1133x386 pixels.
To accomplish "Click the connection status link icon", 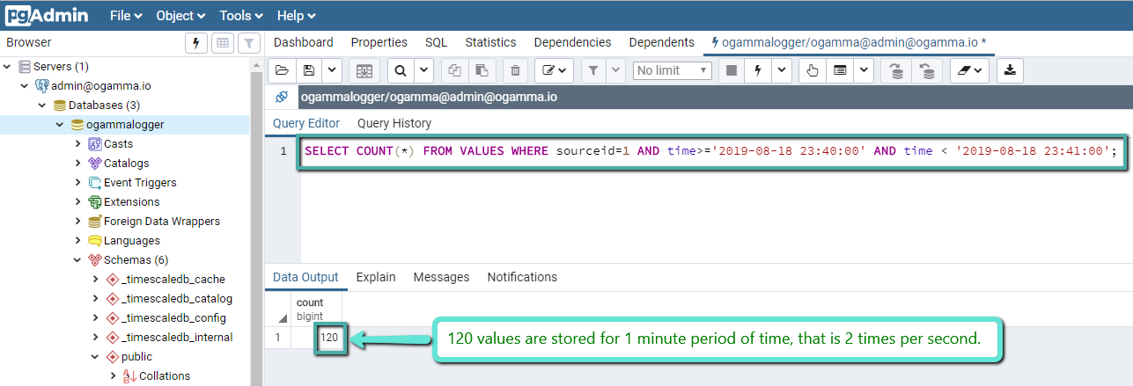I will coord(282,97).
